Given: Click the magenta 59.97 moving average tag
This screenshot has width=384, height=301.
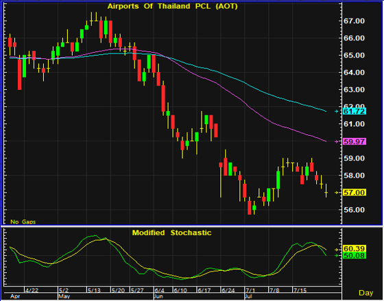Looking at the screenshot, I should [x=355, y=141].
